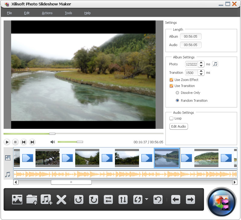The image size is (241, 220).
Task: Click the volume slider bar
Action: coord(68,142)
